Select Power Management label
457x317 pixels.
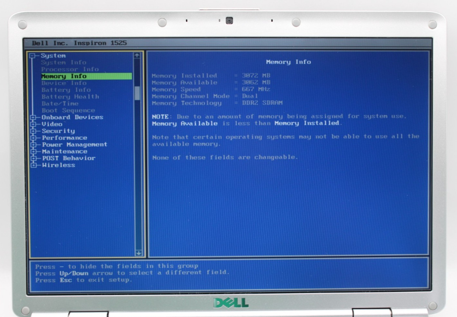74,145
